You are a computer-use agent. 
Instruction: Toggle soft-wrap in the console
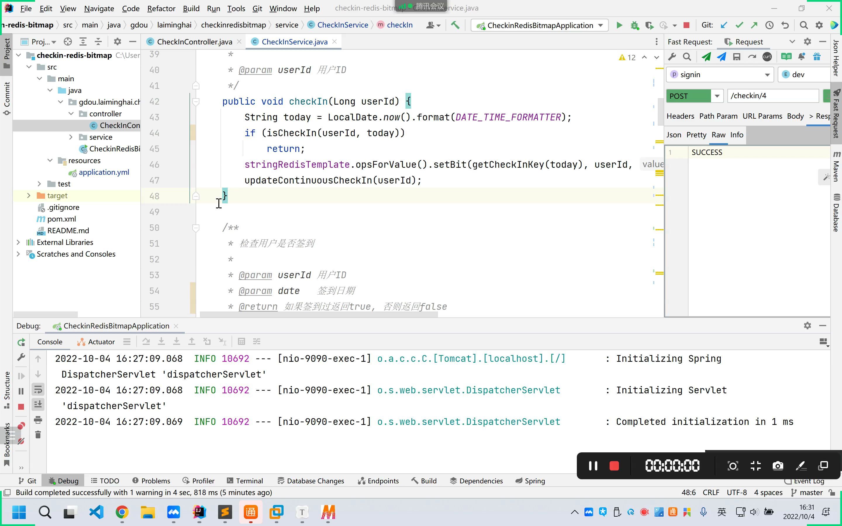tap(38, 389)
